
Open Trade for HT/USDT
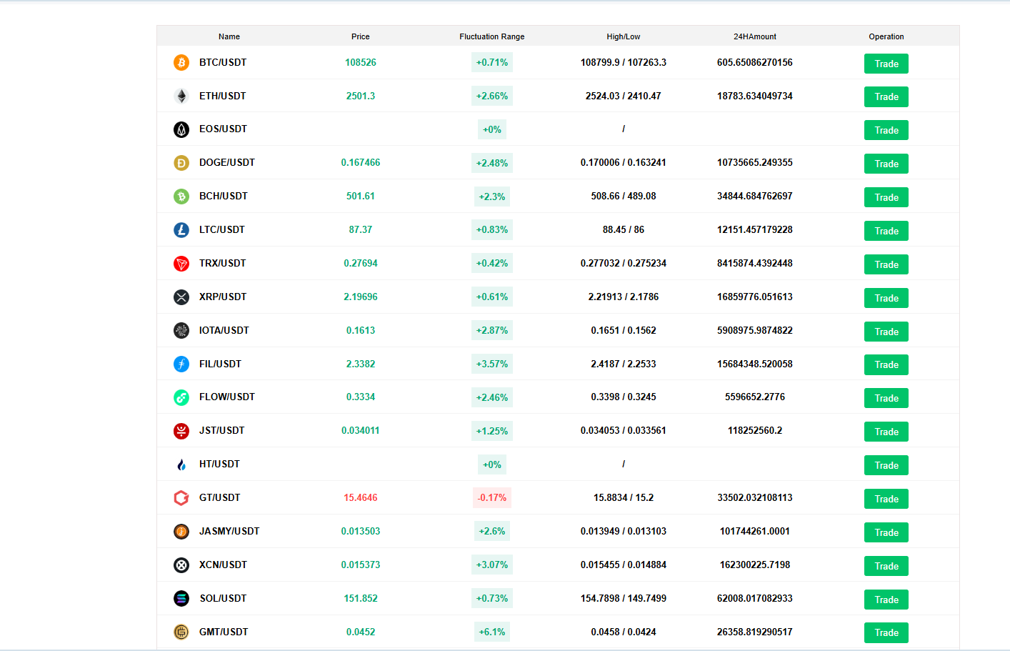click(886, 465)
